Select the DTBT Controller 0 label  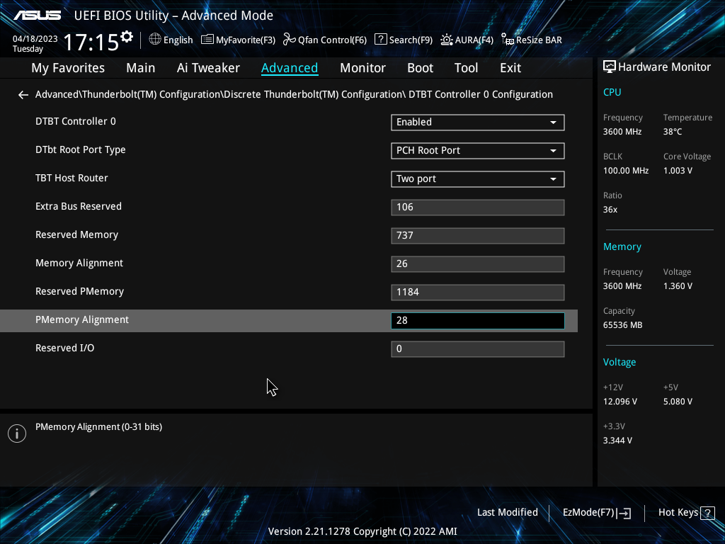click(x=76, y=121)
